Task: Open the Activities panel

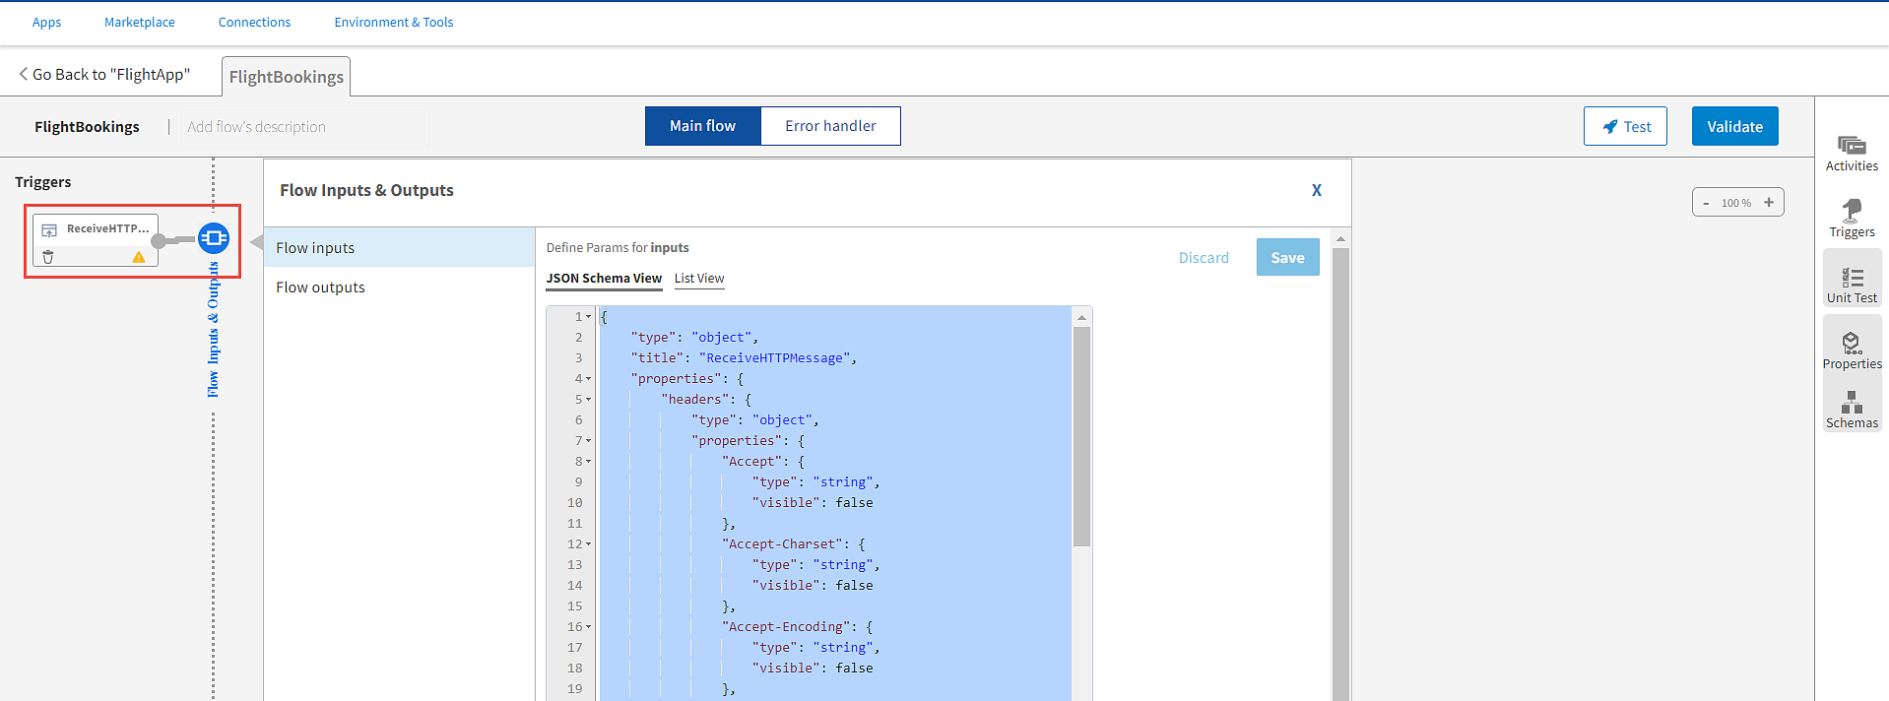Action: click(x=1851, y=153)
